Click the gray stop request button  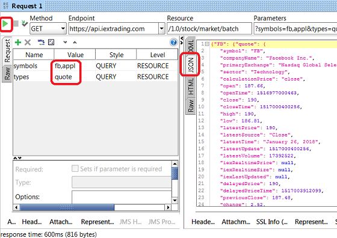[x=16, y=23]
